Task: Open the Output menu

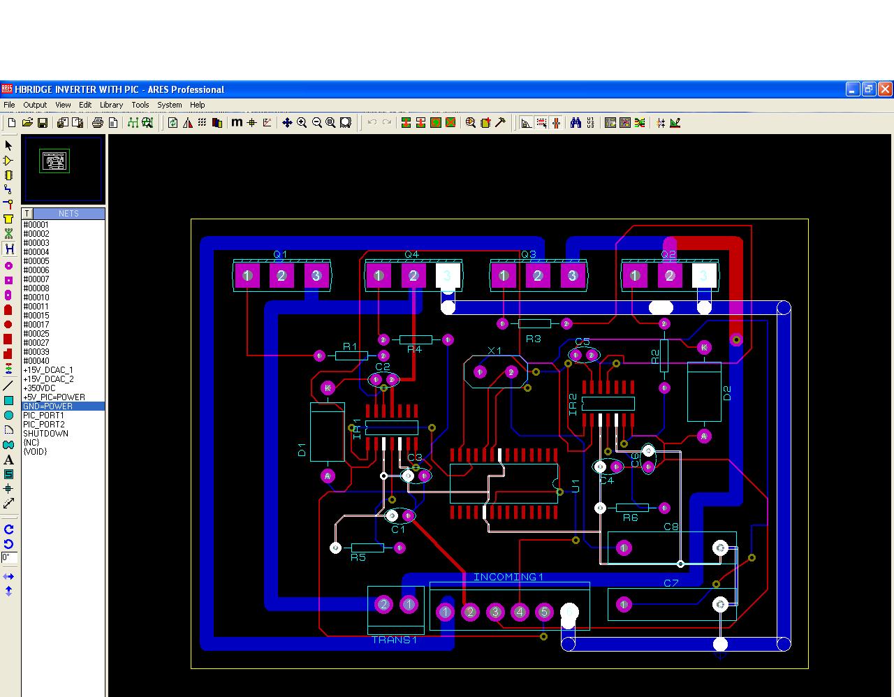Action: click(x=35, y=105)
